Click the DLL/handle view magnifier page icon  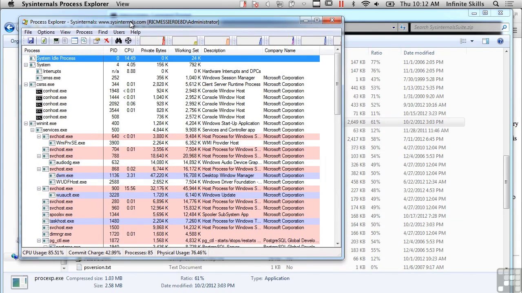(84, 41)
